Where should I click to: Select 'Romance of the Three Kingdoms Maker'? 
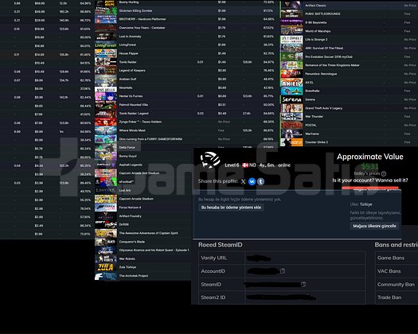(x=332, y=65)
